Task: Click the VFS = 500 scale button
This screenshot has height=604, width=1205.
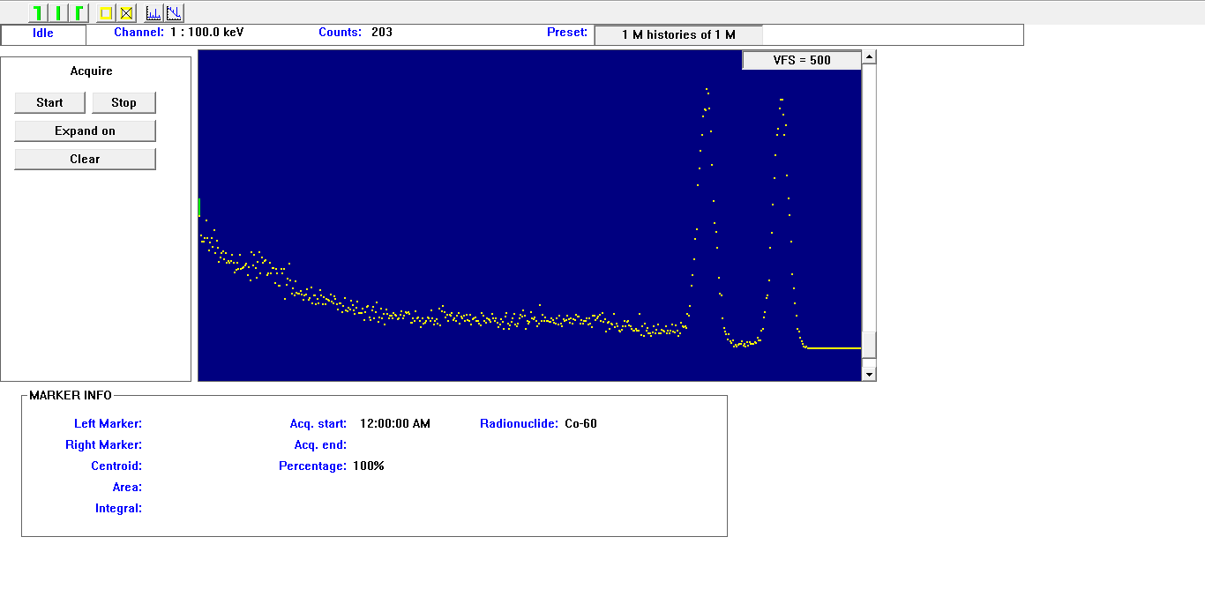Action: click(x=801, y=60)
